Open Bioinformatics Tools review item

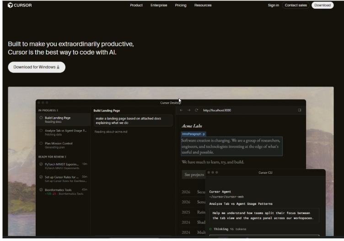pyautogui.click(x=63, y=192)
